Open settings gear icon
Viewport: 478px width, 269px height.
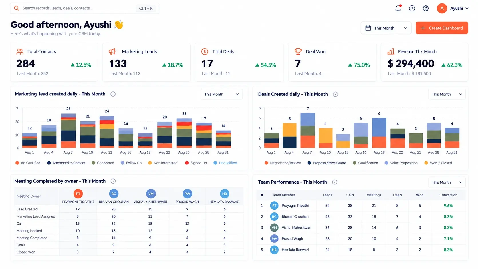click(x=426, y=8)
